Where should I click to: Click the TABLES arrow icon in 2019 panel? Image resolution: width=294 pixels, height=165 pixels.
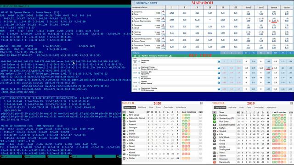coord(223,103)
